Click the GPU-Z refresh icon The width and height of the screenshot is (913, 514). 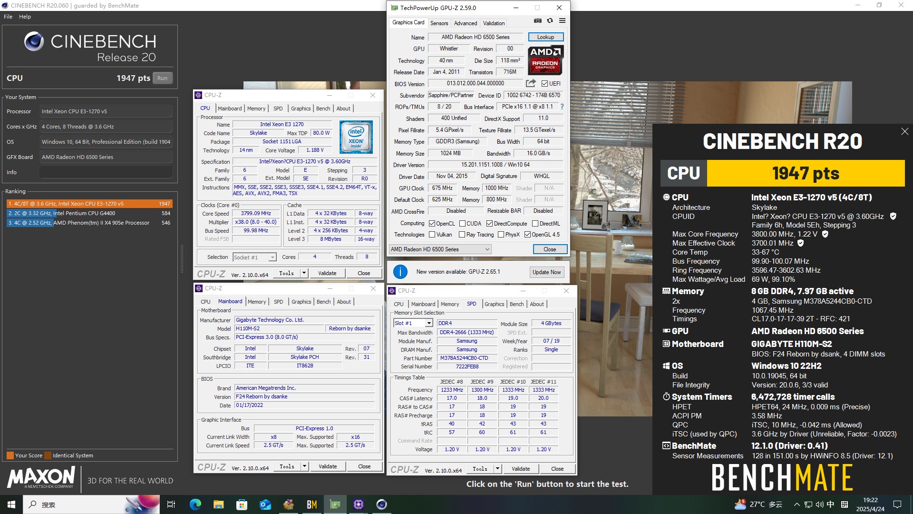(550, 21)
